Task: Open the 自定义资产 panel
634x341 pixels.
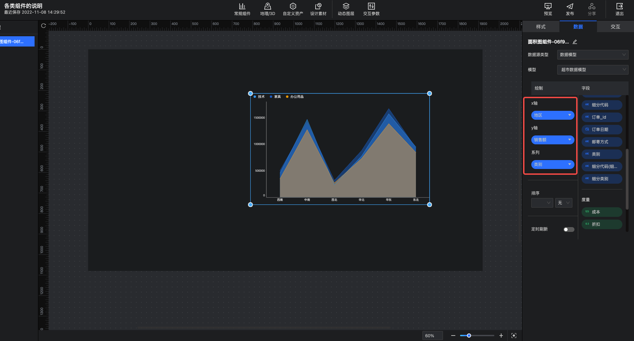Action: click(x=293, y=9)
